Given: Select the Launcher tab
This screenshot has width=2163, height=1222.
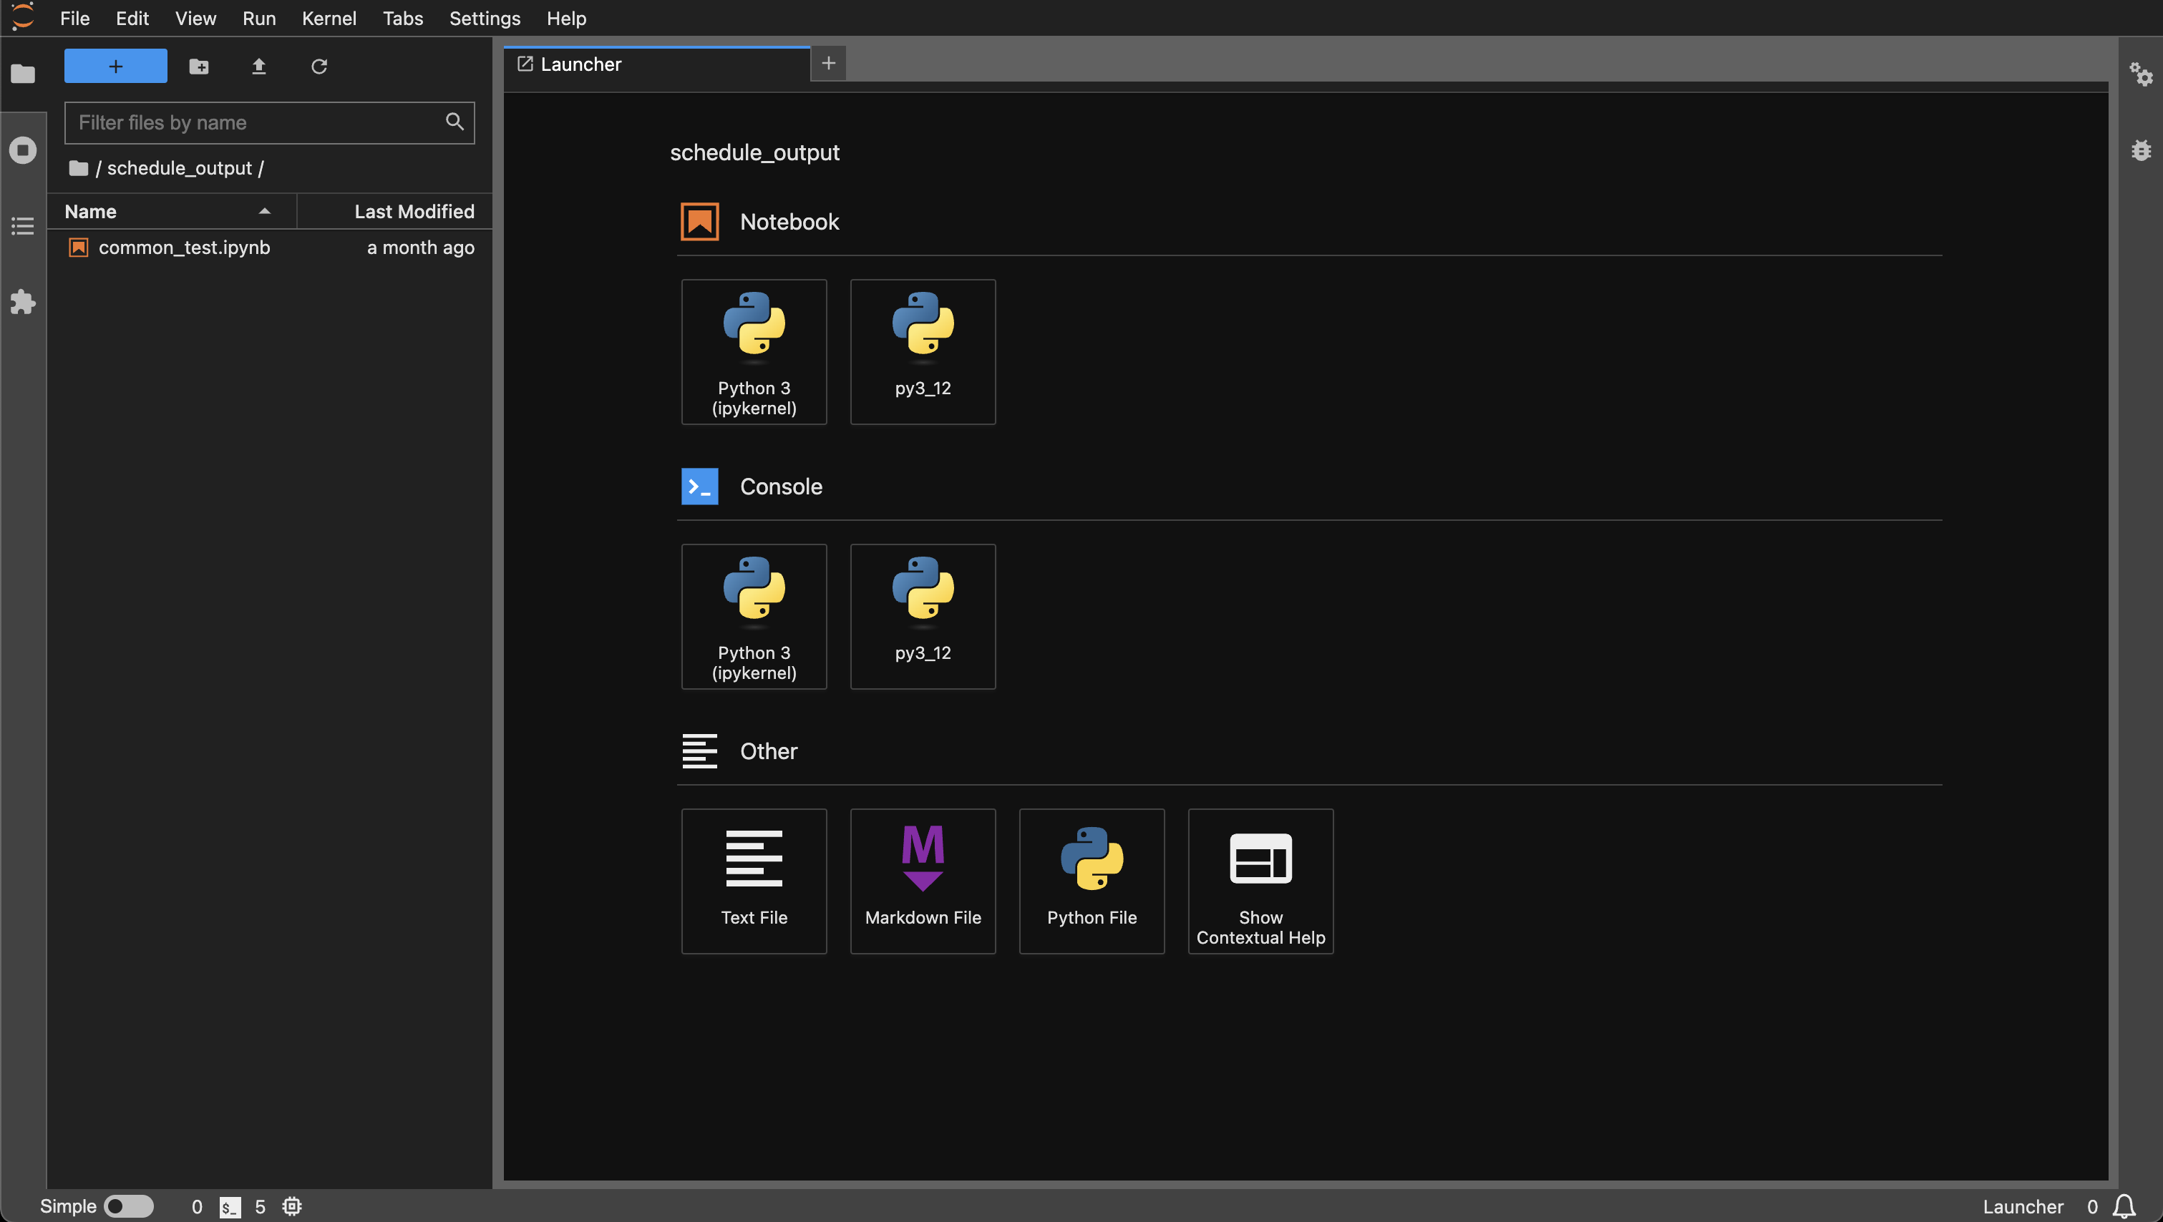Looking at the screenshot, I should click(580, 64).
